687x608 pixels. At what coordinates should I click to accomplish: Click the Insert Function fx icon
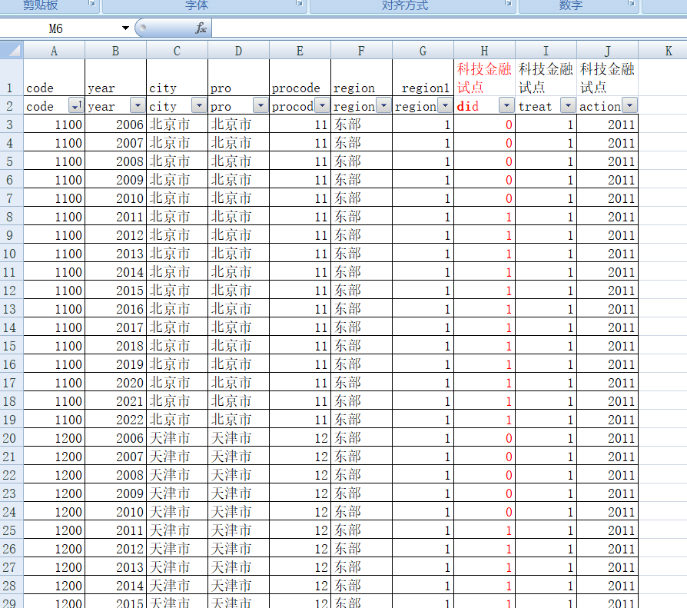click(201, 28)
